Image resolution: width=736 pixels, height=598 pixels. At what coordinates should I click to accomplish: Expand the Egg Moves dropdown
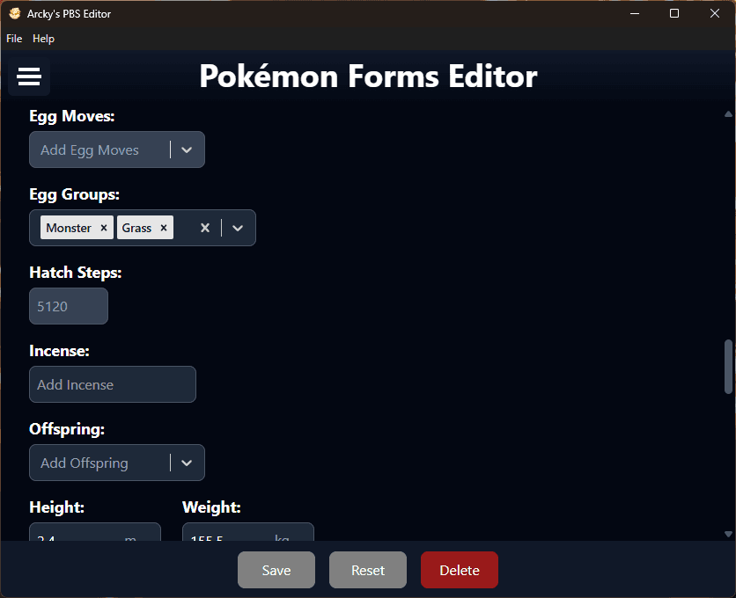(x=187, y=149)
